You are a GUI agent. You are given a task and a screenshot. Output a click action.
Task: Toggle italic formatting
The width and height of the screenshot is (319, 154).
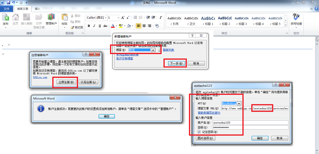click(94, 26)
